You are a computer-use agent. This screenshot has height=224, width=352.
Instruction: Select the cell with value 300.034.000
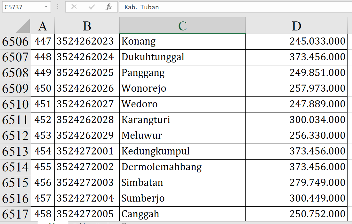click(296, 120)
